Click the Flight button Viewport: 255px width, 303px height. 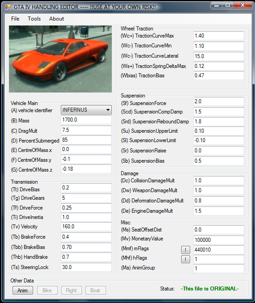point(72,290)
